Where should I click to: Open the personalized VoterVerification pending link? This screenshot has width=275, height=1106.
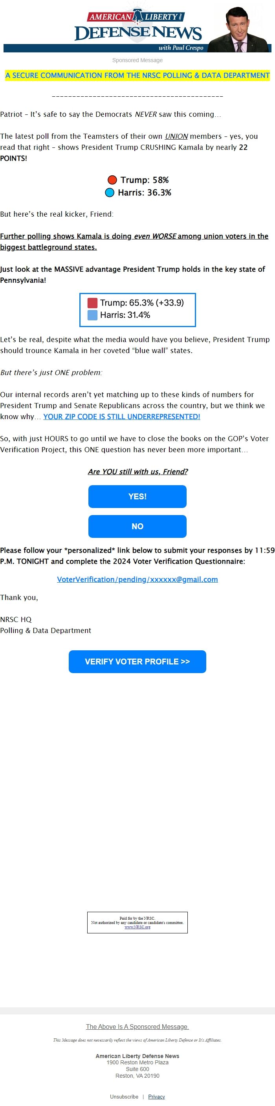click(137, 579)
